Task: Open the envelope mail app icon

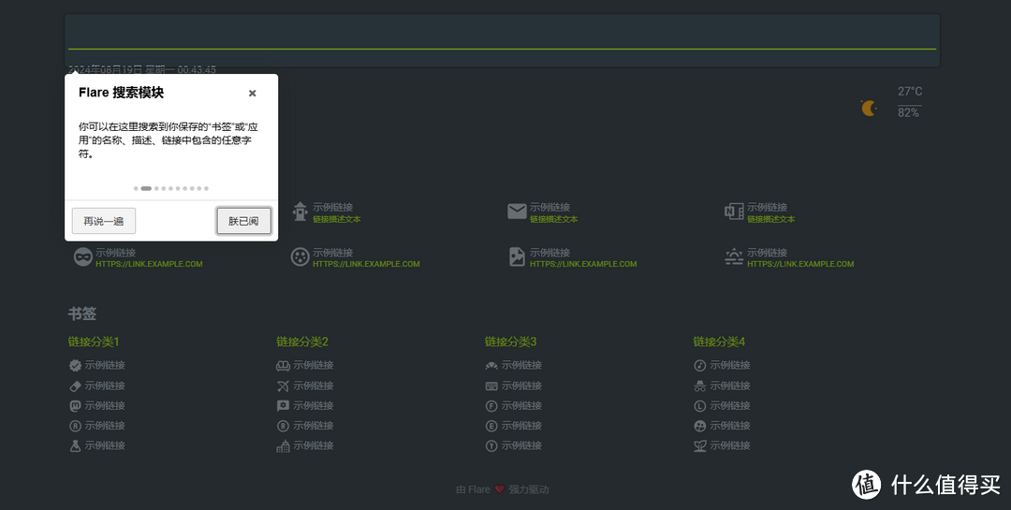Action: [517, 211]
